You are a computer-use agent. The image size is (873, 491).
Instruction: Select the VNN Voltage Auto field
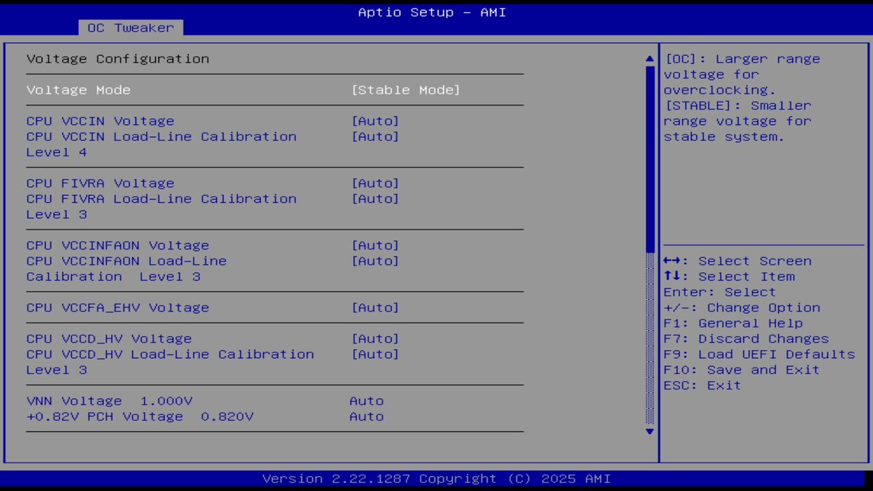[367, 401]
